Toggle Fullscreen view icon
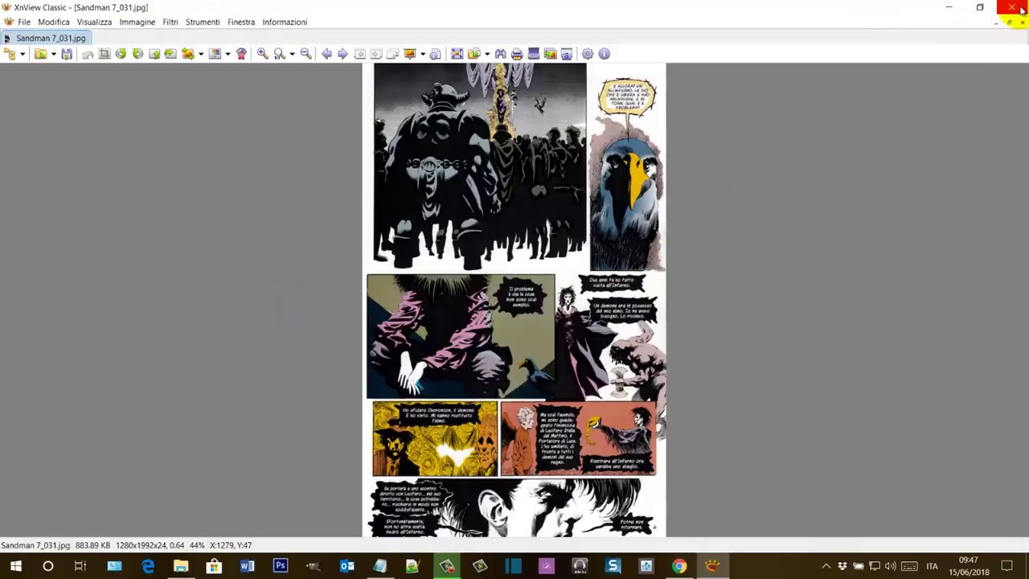 pos(457,54)
